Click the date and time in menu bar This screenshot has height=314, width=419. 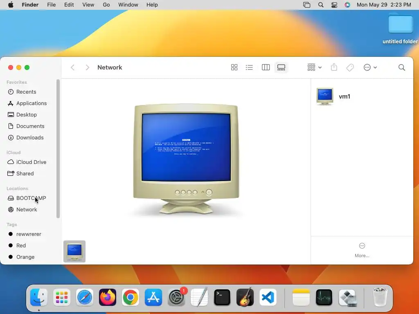click(x=384, y=5)
